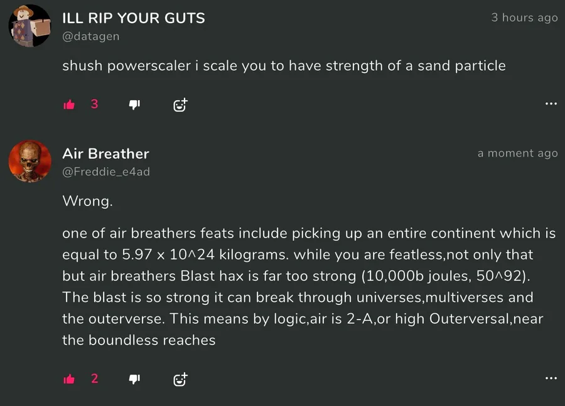
Task: Open the @Freddie_e4ad username handle
Action: (106, 172)
